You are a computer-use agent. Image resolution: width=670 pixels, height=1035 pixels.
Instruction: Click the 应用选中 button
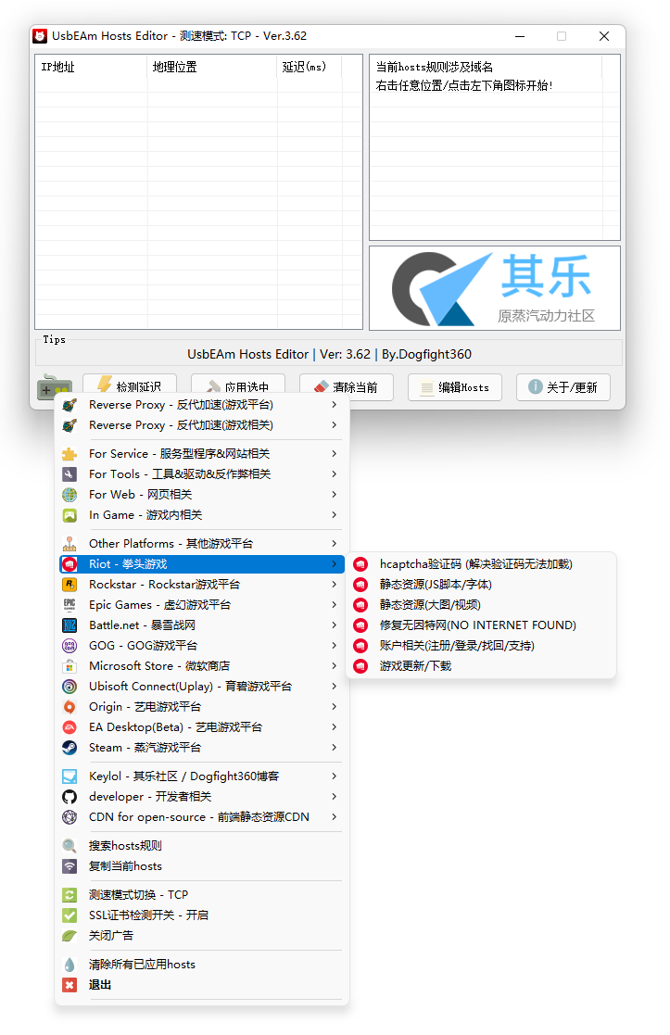238,385
